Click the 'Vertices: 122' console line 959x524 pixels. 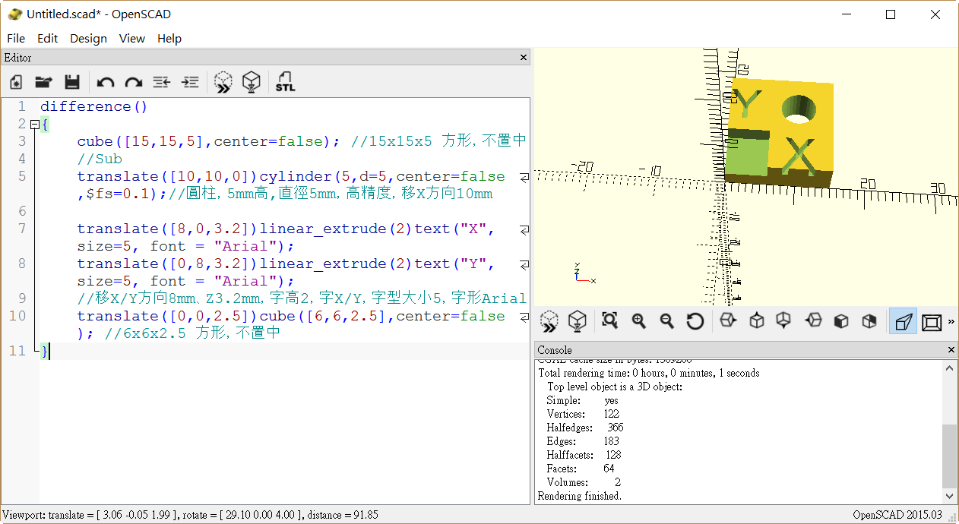[x=584, y=414]
